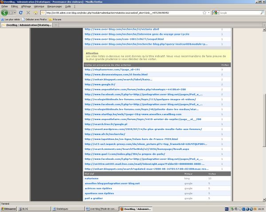Screen dimensions: 266x212
Task: Open the Marque-pages menu
Action: [x=55, y=7]
